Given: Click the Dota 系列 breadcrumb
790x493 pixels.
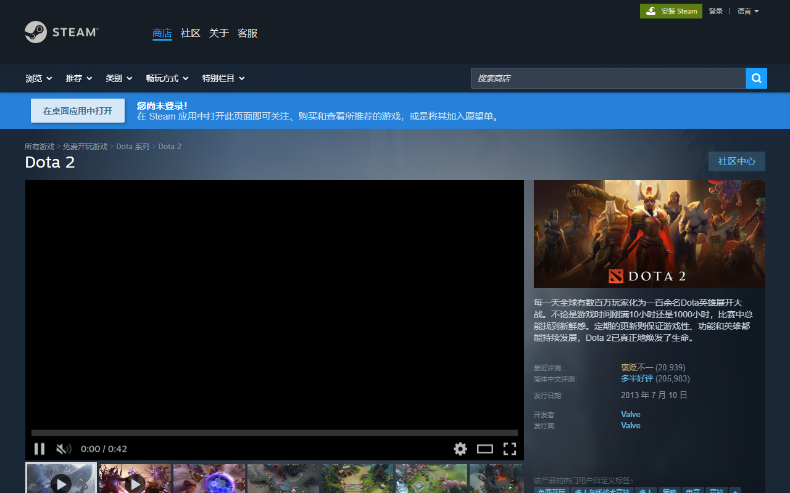Looking at the screenshot, I should pos(133,147).
